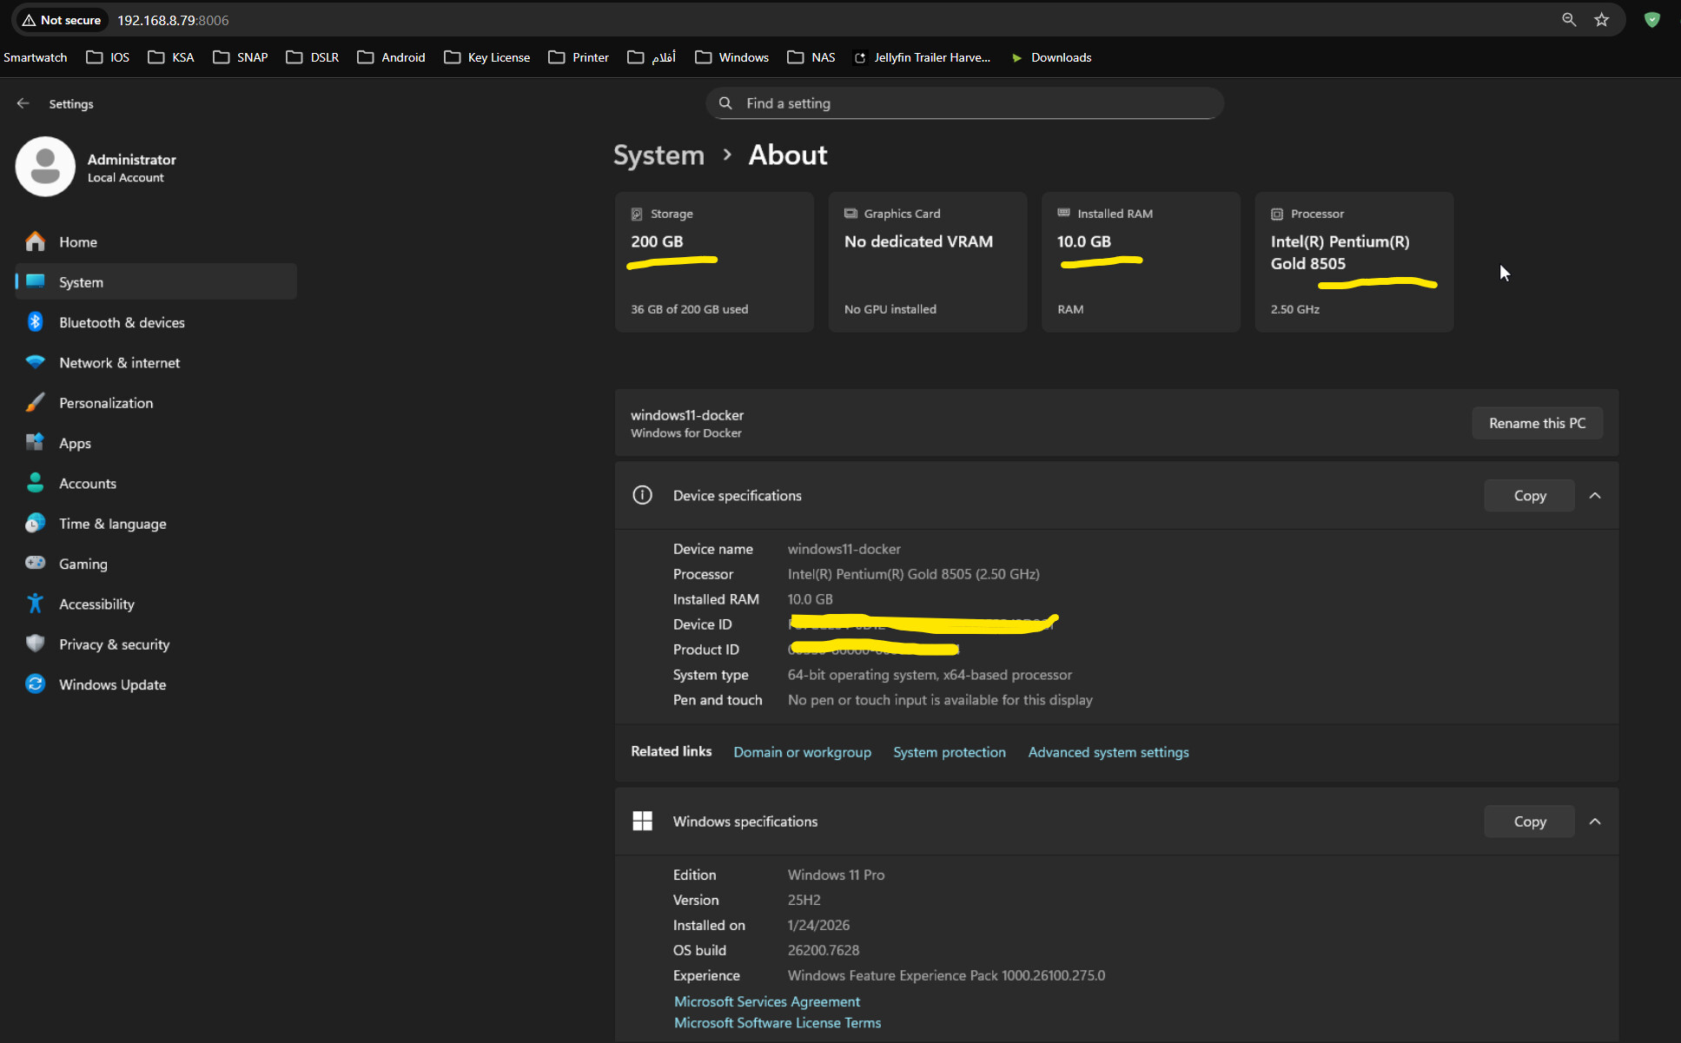Collapse the Windows specifications section
Screen dimensions: 1681x1043
(x=1595, y=822)
